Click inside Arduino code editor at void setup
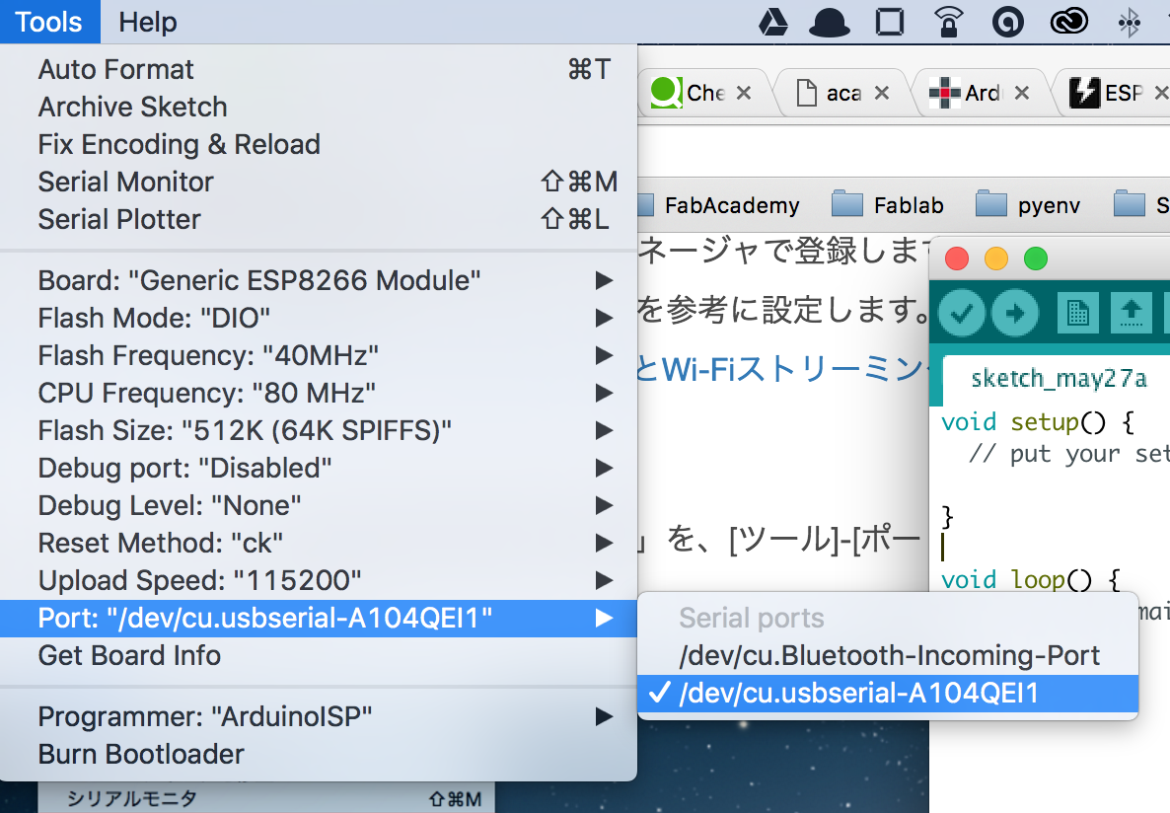The image size is (1170, 813). click(1038, 422)
